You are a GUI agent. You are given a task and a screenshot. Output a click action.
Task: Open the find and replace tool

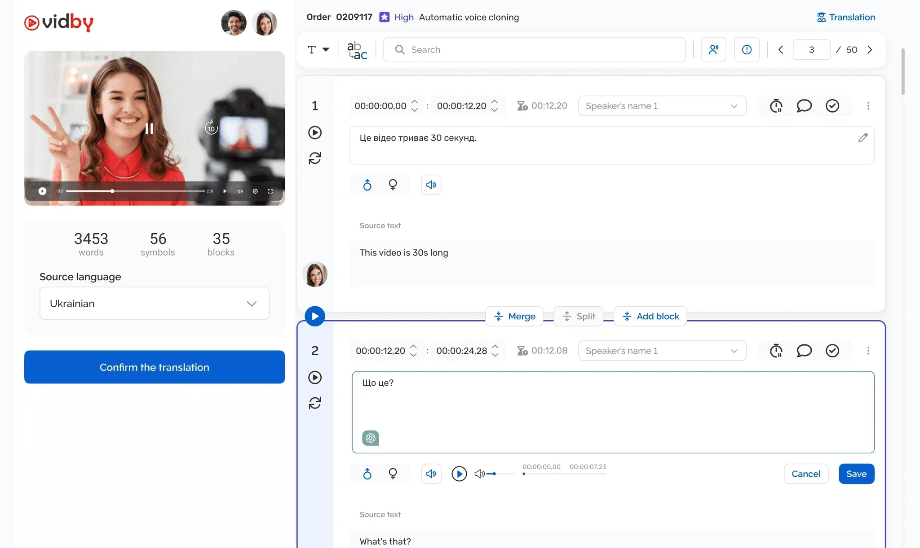pyautogui.click(x=357, y=50)
